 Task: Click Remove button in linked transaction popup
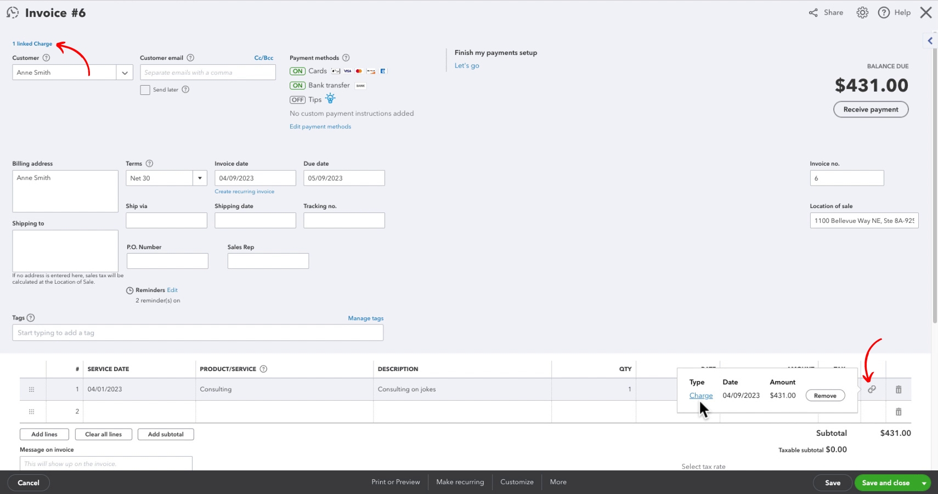(825, 396)
